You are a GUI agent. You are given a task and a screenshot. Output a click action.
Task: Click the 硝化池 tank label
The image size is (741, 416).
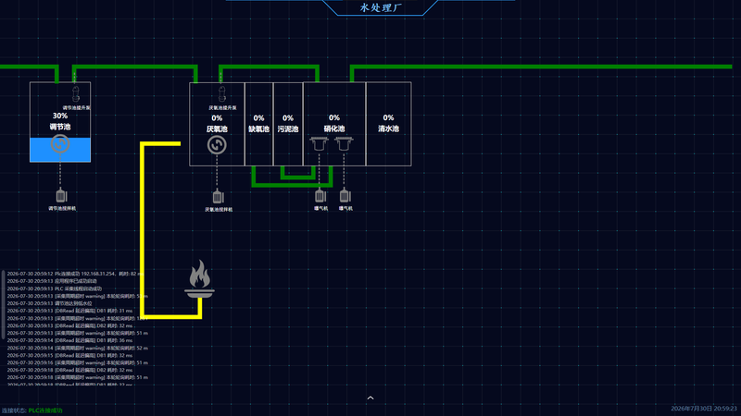pyautogui.click(x=334, y=128)
